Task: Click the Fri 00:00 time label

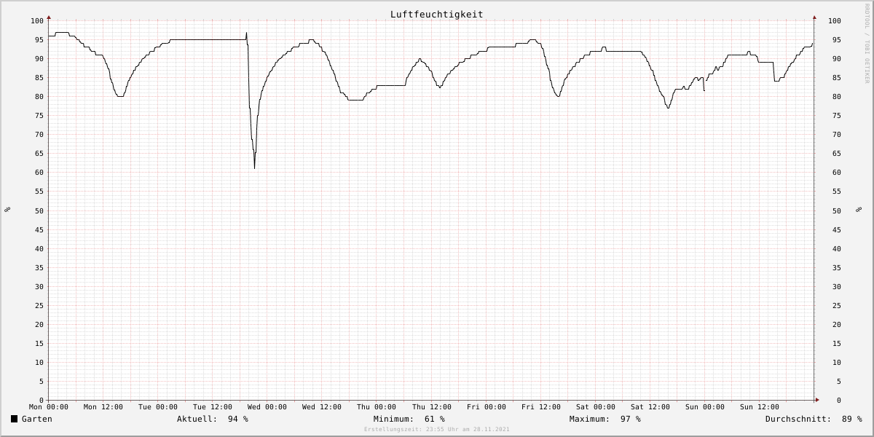Action: click(x=487, y=407)
